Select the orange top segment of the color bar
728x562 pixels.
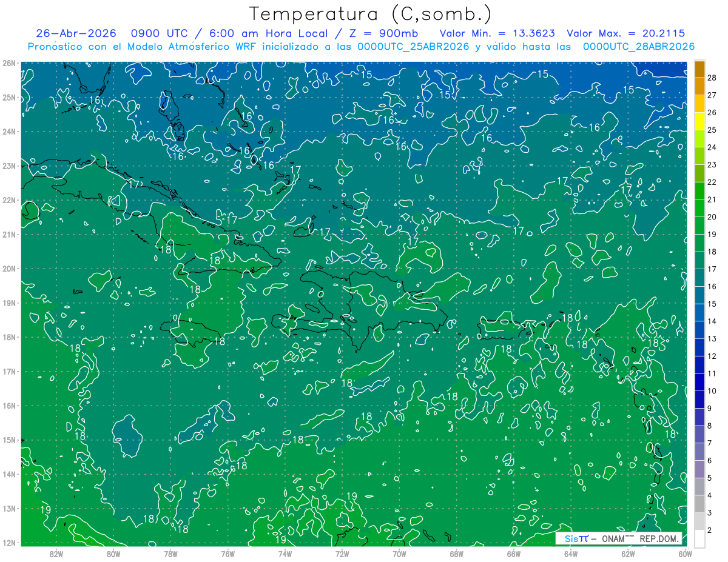(699, 69)
